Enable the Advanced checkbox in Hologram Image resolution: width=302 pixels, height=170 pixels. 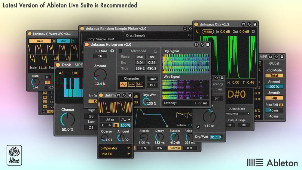pyautogui.click(x=120, y=51)
